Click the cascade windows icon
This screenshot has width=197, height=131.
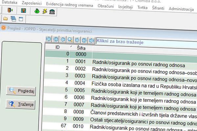pos(13,19)
